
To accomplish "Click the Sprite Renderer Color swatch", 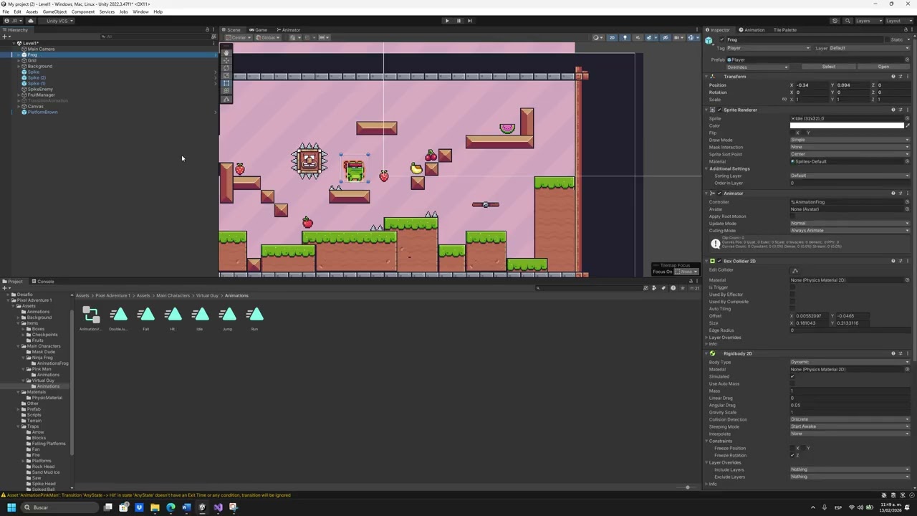I will pyautogui.click(x=847, y=125).
